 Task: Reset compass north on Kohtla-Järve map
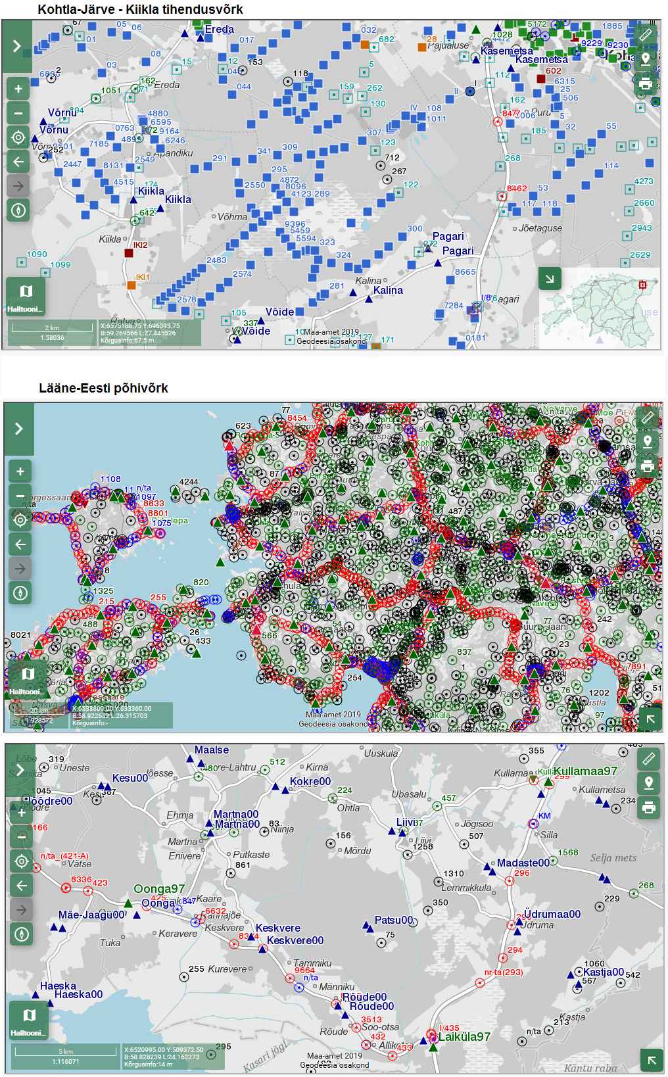click(x=18, y=210)
